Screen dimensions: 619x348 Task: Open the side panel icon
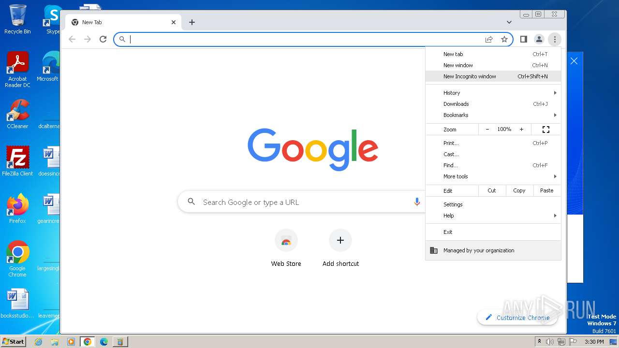pos(523,39)
